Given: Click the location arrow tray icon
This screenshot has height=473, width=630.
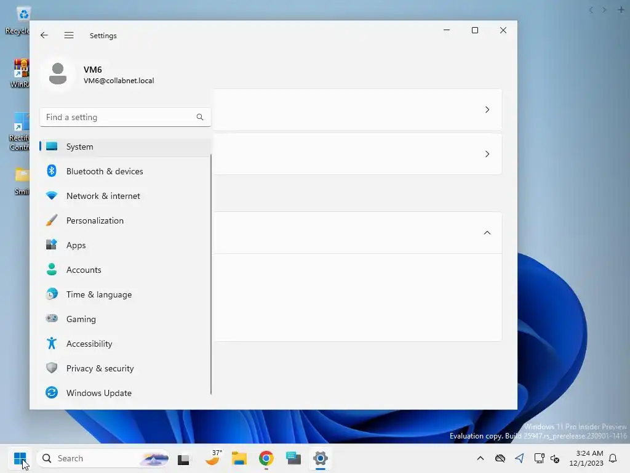Looking at the screenshot, I should 519,458.
